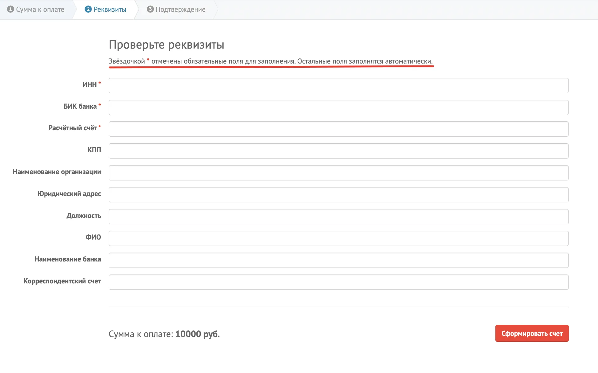Viewport: 598px width, 373px height.
Task: Click the step 3 circle icon
Action: [x=150, y=9]
